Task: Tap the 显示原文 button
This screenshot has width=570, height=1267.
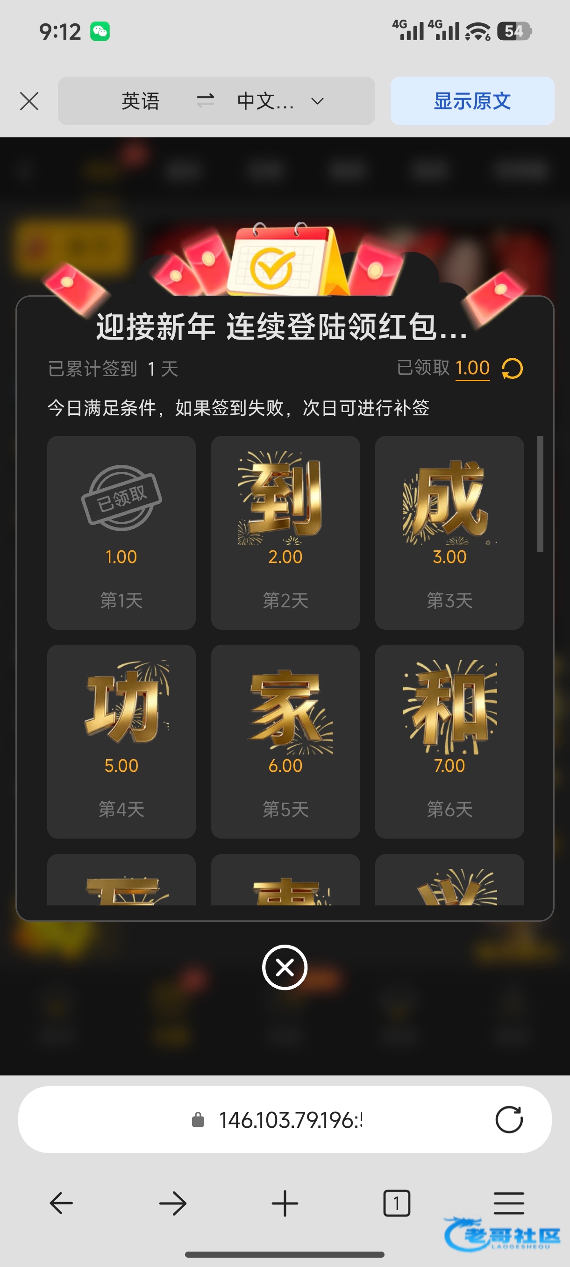Action: 472,101
